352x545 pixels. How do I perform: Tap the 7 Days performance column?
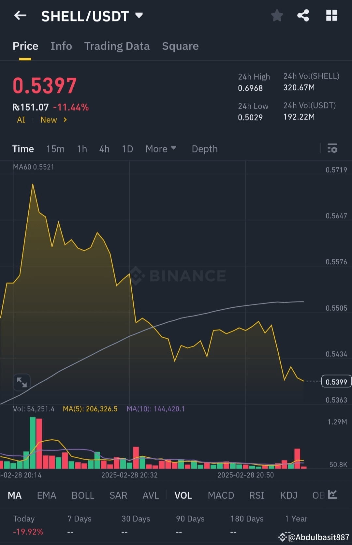(x=79, y=519)
